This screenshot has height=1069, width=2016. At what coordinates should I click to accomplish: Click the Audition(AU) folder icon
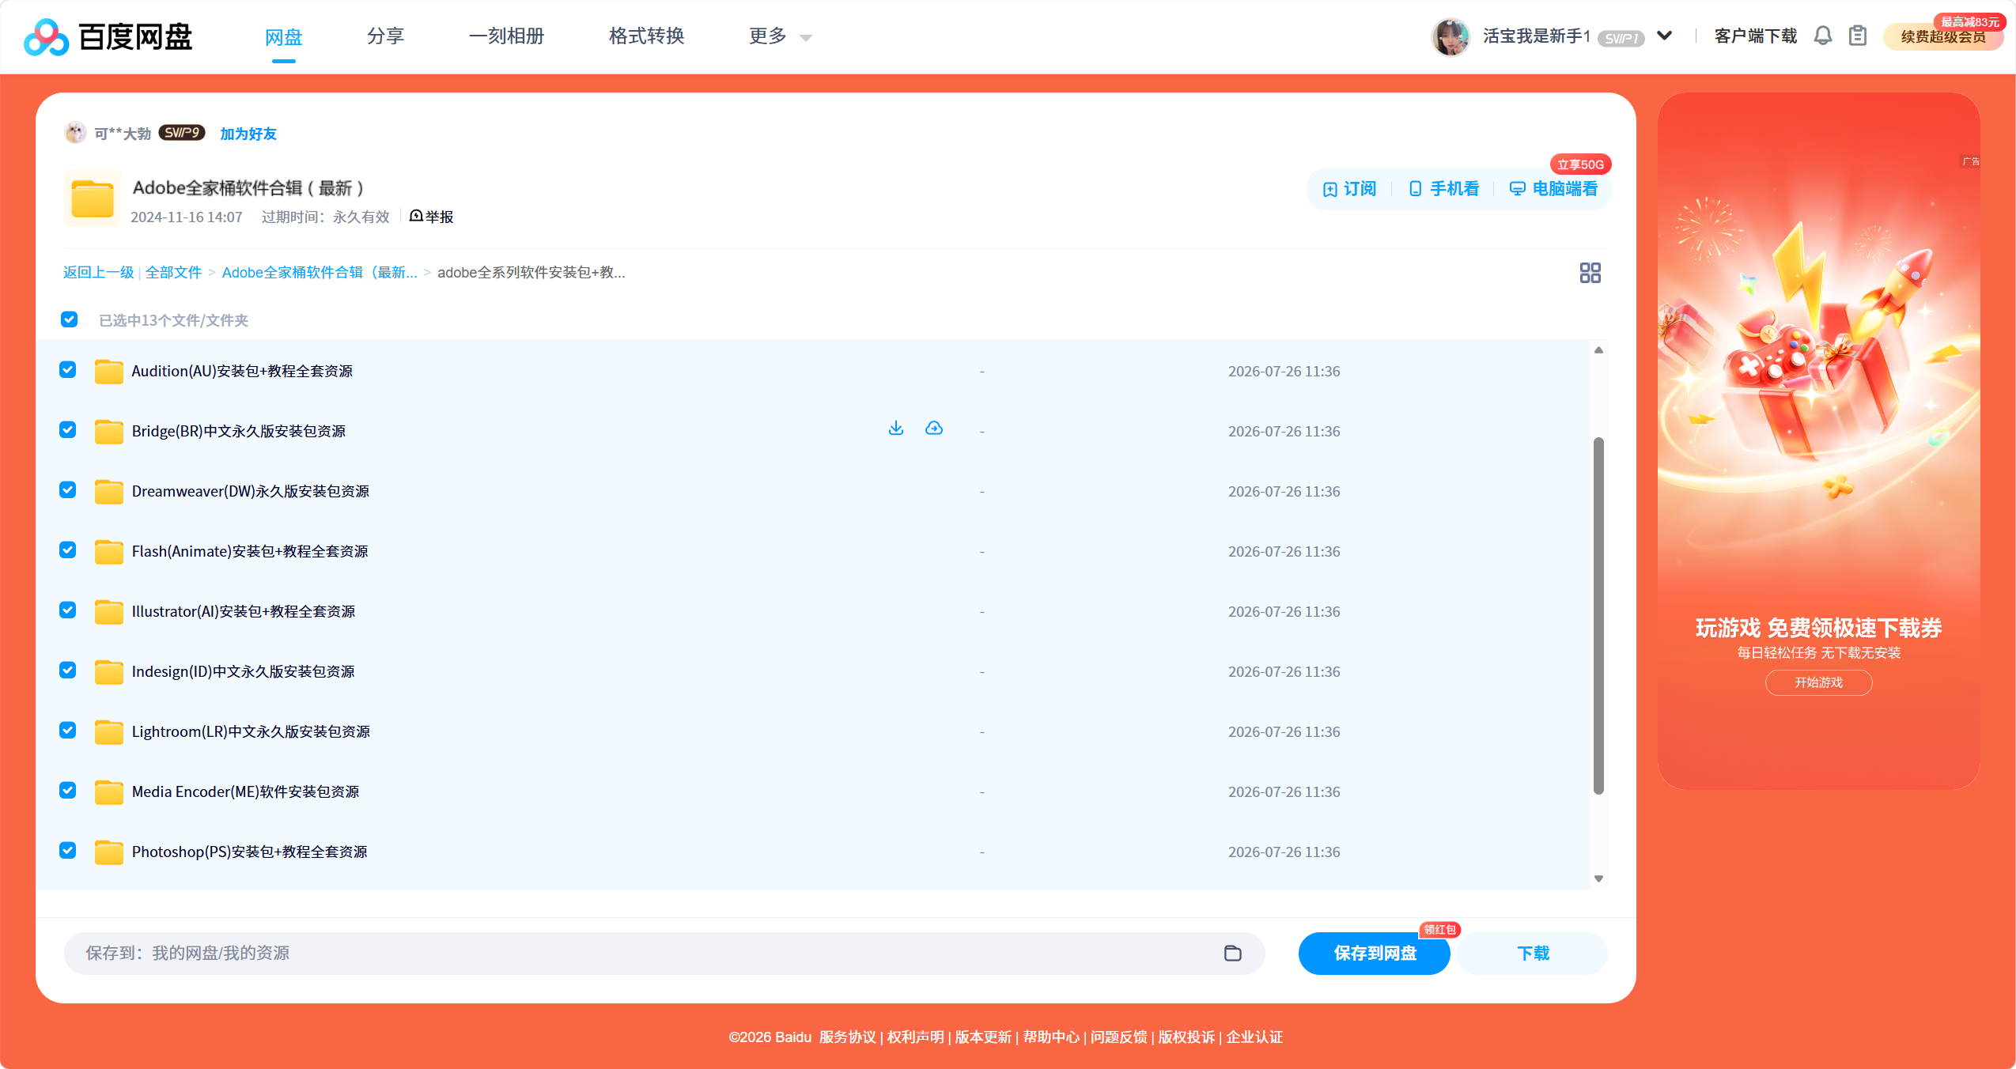109,371
